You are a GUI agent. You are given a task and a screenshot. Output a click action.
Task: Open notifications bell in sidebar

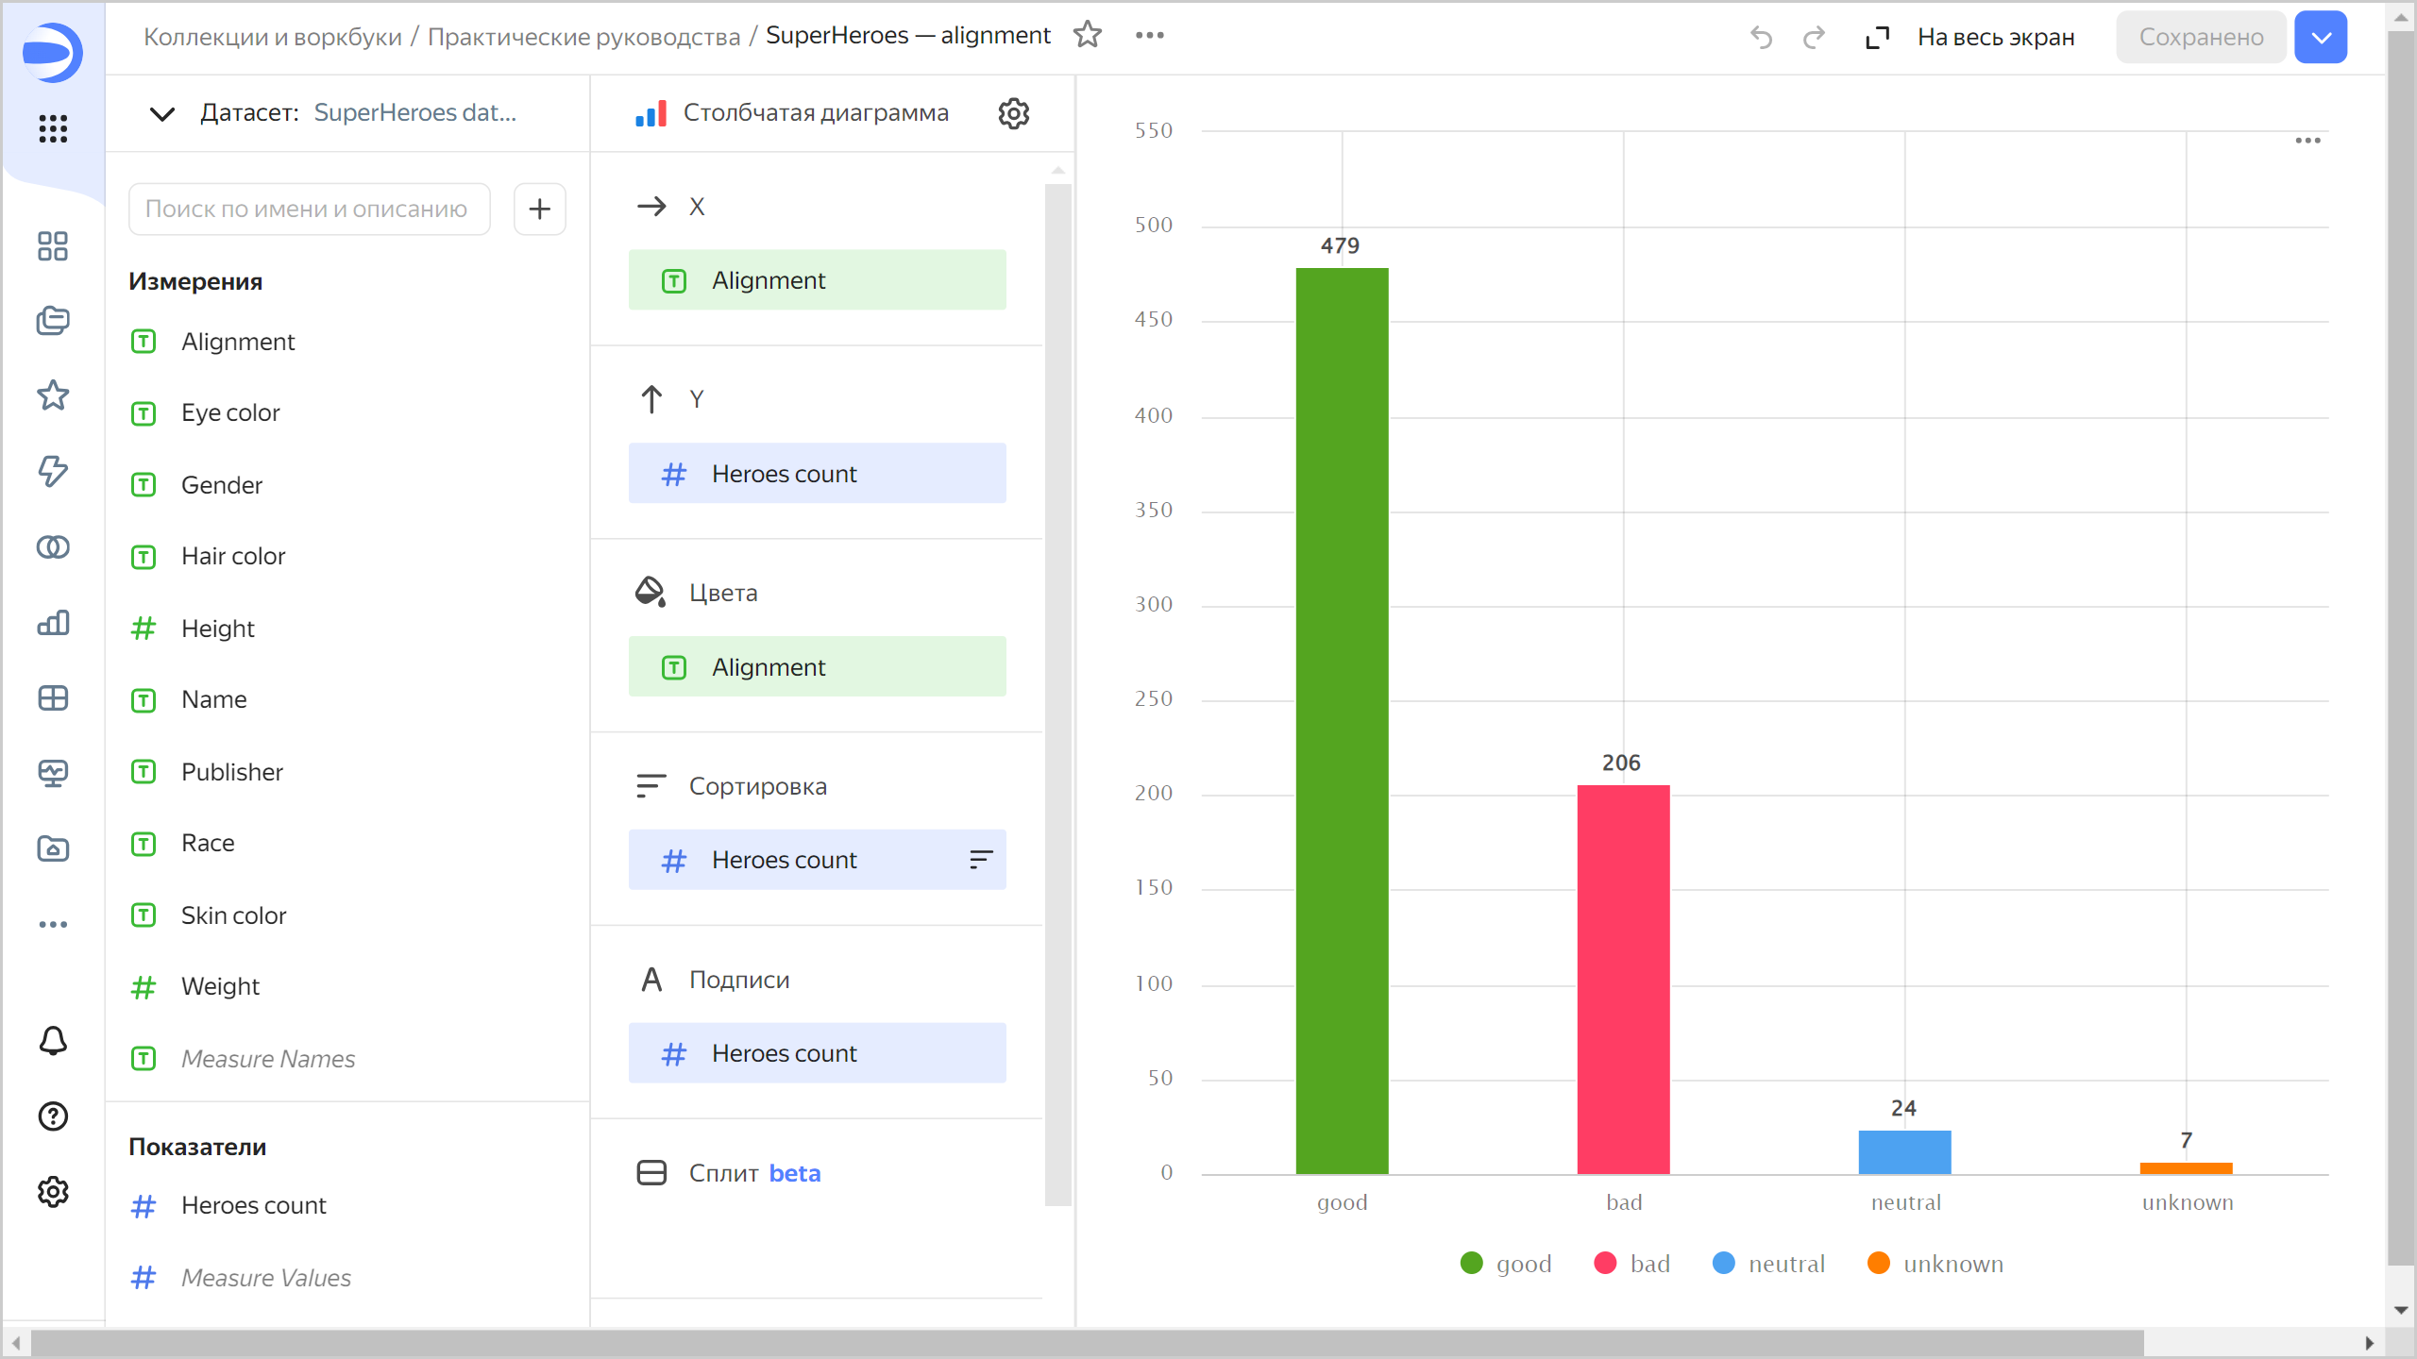pyautogui.click(x=53, y=1040)
